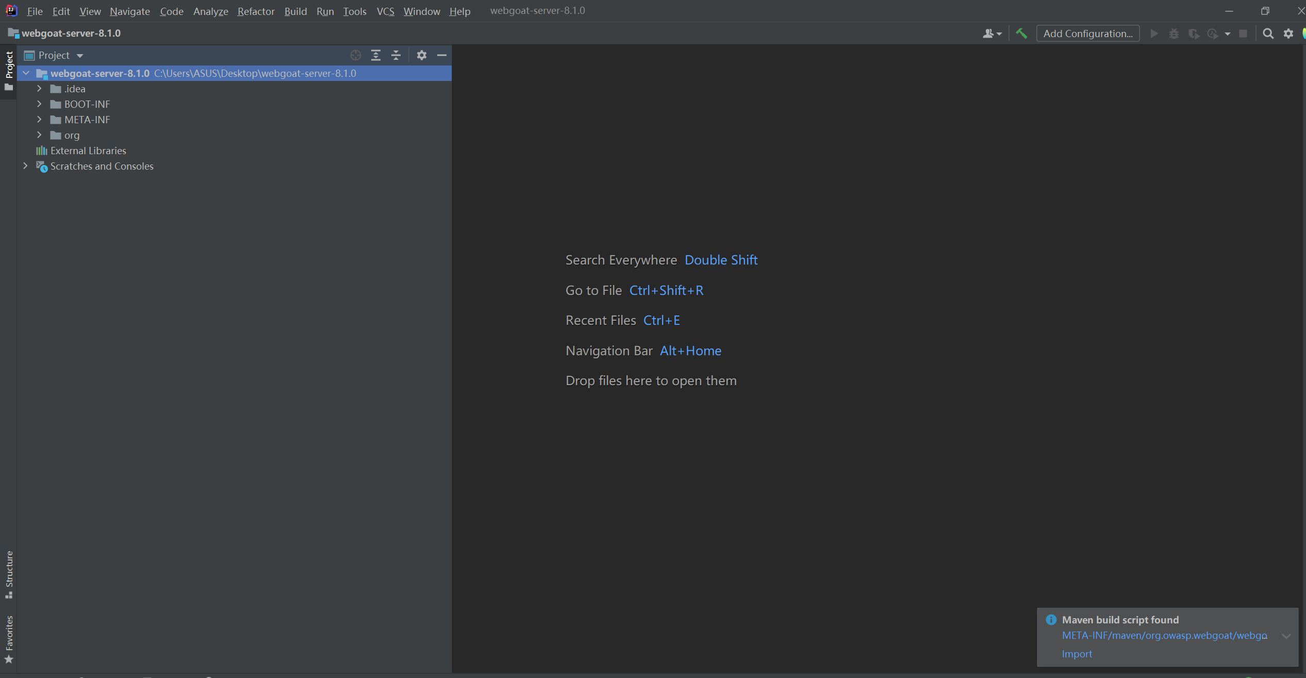Open the Help menu
1306x678 pixels.
pos(459,11)
